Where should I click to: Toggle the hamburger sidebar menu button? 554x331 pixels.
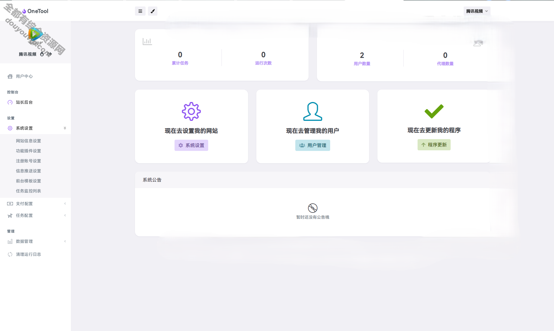pyautogui.click(x=140, y=11)
